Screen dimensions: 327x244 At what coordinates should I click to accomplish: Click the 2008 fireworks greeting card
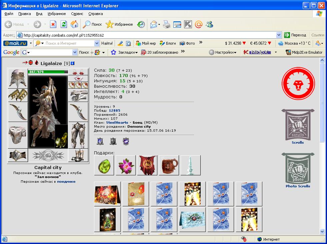tap(107, 194)
